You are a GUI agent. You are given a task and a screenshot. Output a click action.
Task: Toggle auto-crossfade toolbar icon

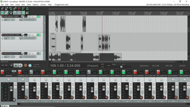(x=2, y=13)
